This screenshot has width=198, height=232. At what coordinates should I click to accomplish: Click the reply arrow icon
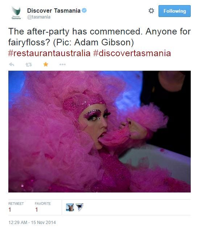pos(12,65)
